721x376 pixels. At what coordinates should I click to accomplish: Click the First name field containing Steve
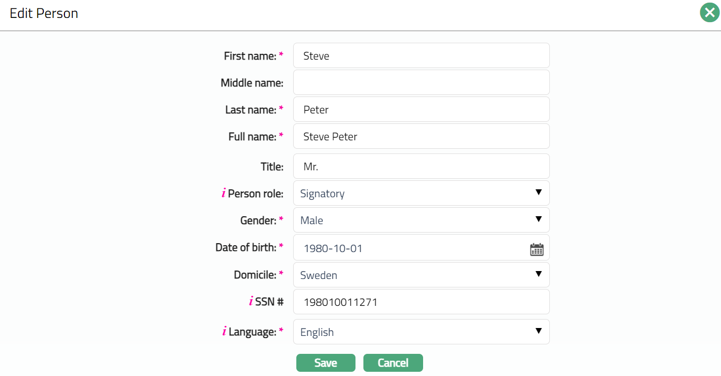421,55
